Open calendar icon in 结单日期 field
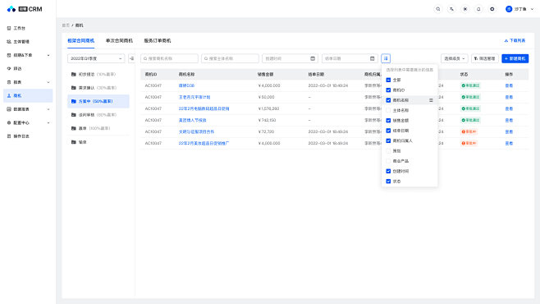The width and height of the screenshot is (540, 304). click(x=373, y=58)
